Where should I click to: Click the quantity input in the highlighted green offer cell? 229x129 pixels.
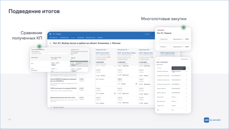click(x=73, y=63)
